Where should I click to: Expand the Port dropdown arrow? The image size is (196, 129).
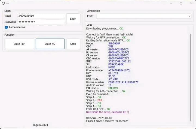(x=189, y=16)
